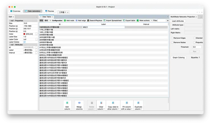Click the Delete column icon
Image resolution: width=211 pixels, height=124 pixels.
(x=92, y=103)
